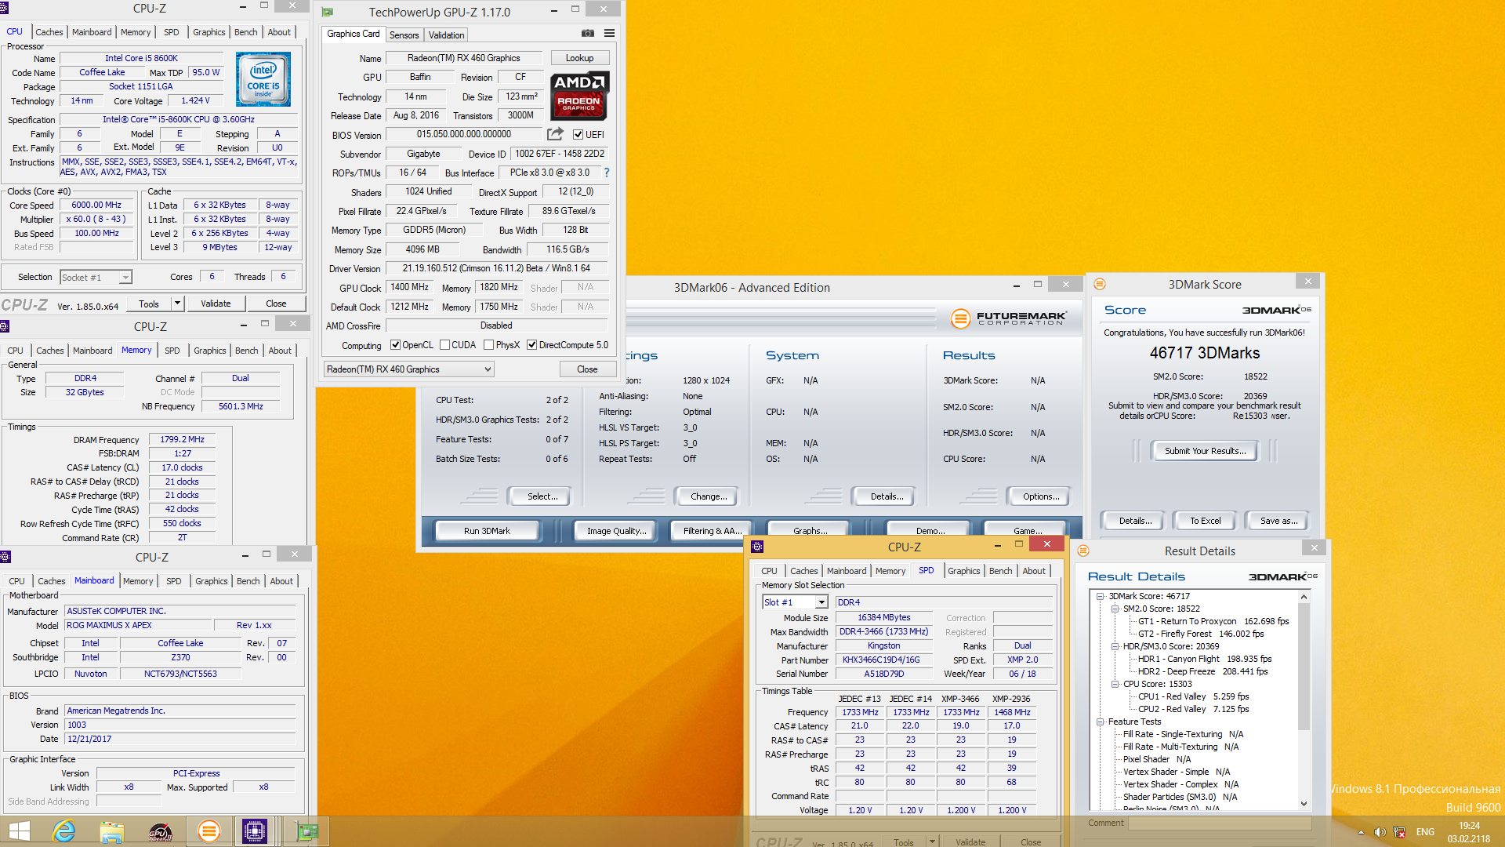
Task: Open the Tools dropdown arrow in CPU-Z CPU window
Action: (177, 304)
